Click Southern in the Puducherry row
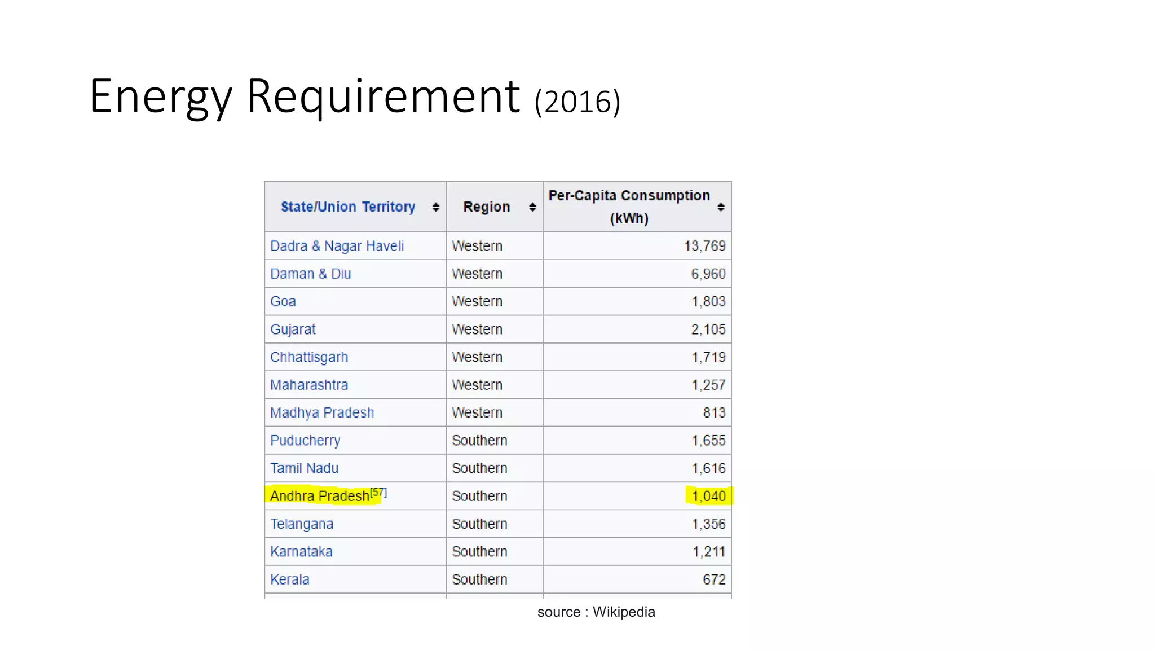 point(479,441)
